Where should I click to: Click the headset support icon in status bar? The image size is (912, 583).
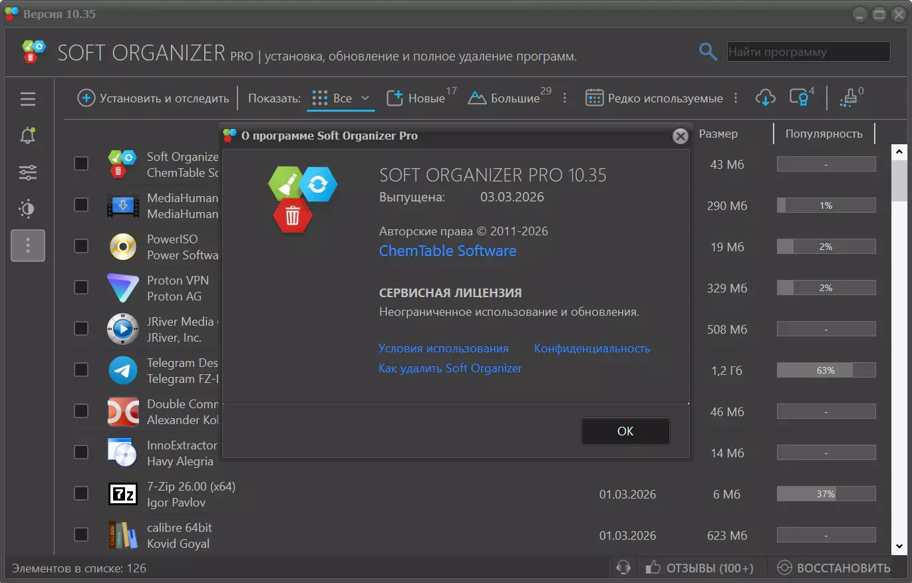tap(623, 568)
